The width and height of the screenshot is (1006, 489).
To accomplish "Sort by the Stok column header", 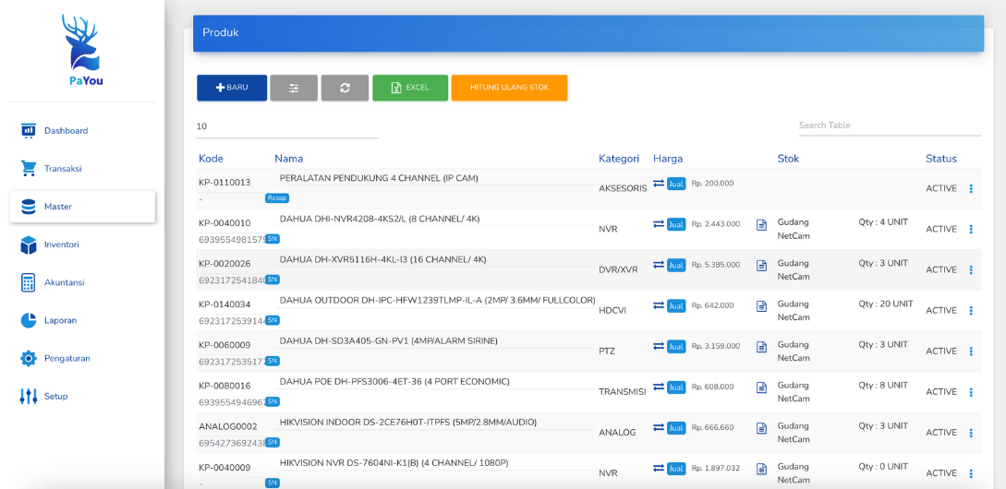I will point(789,159).
